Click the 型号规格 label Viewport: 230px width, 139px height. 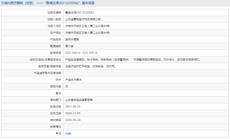coord(55,53)
